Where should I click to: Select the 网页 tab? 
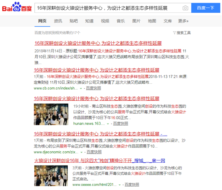42,21
